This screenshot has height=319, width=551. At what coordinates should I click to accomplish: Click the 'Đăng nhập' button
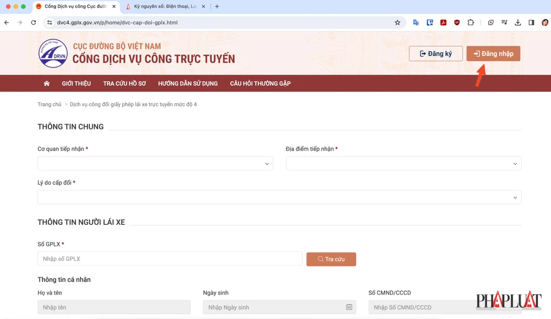click(493, 53)
